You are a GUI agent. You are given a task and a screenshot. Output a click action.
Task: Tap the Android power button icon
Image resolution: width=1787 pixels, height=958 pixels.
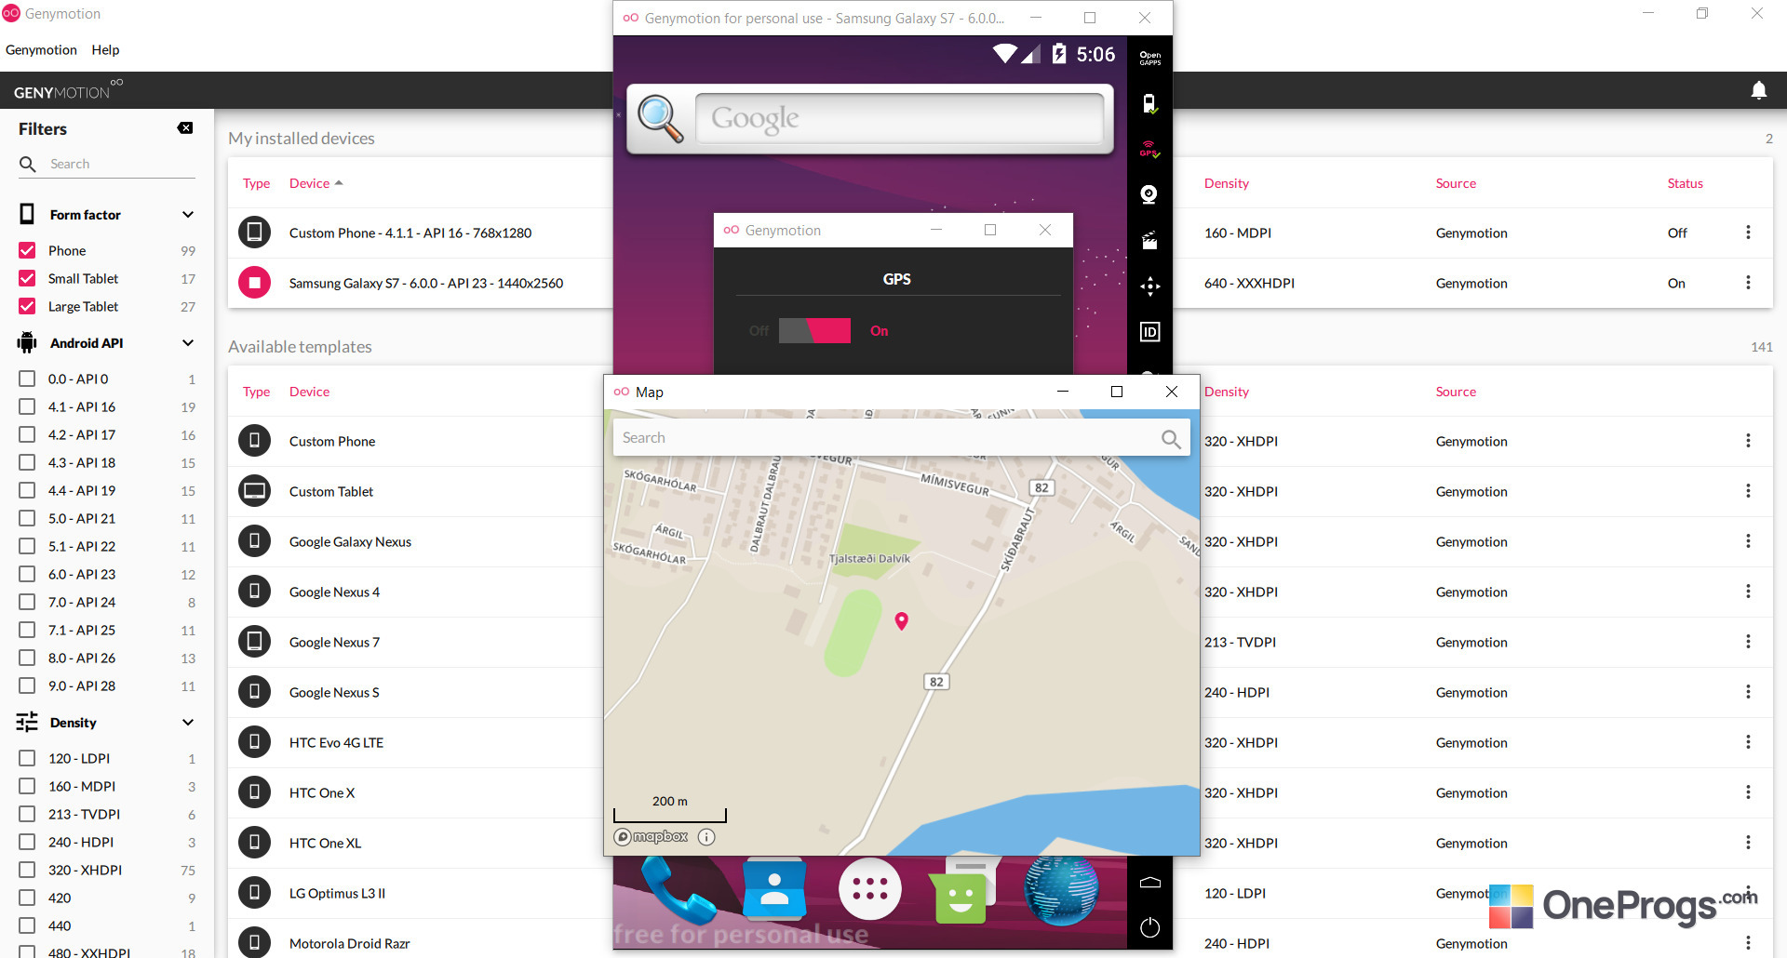[1150, 927]
